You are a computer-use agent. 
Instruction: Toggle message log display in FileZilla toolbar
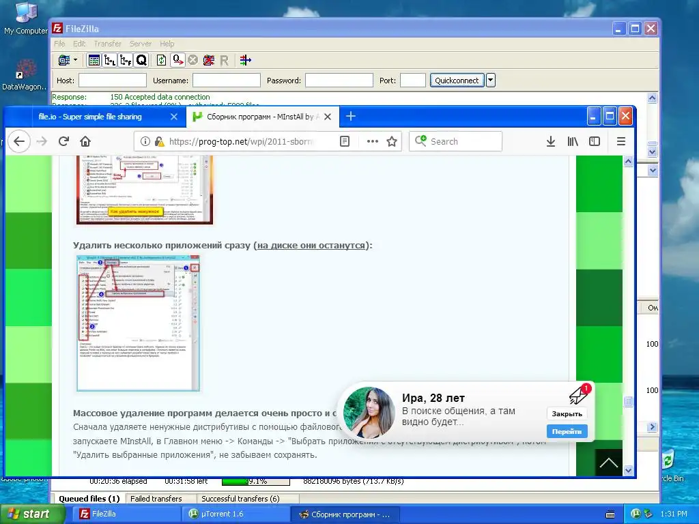coord(94,60)
